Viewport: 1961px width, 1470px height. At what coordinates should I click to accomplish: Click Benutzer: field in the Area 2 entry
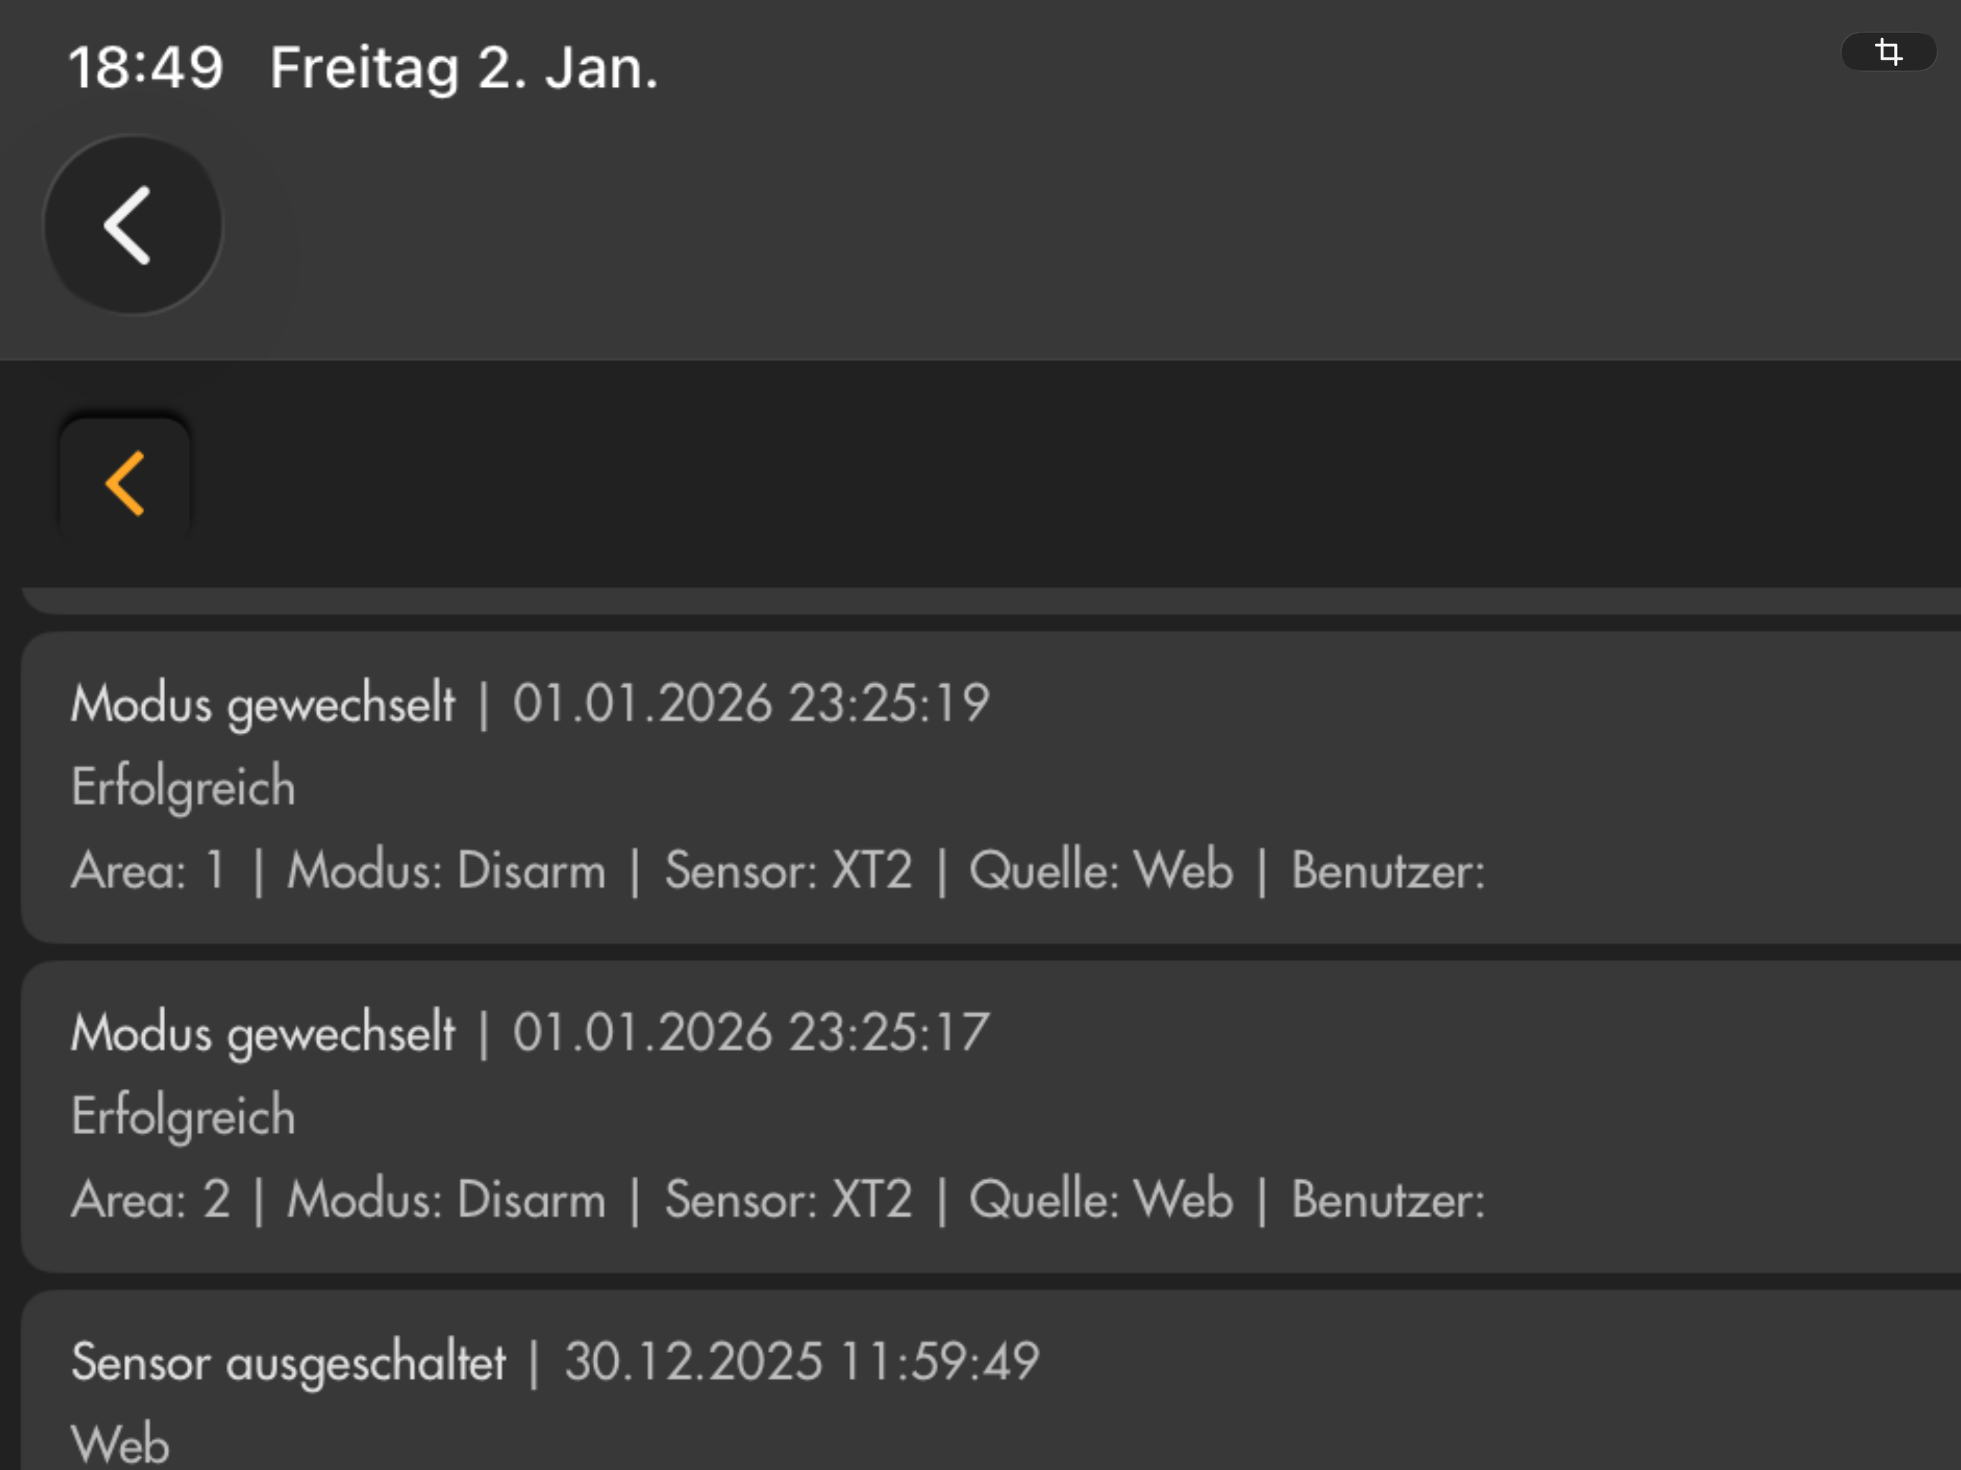click(1387, 1199)
